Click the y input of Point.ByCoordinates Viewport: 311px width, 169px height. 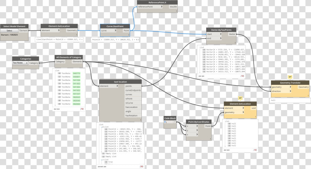192,130
